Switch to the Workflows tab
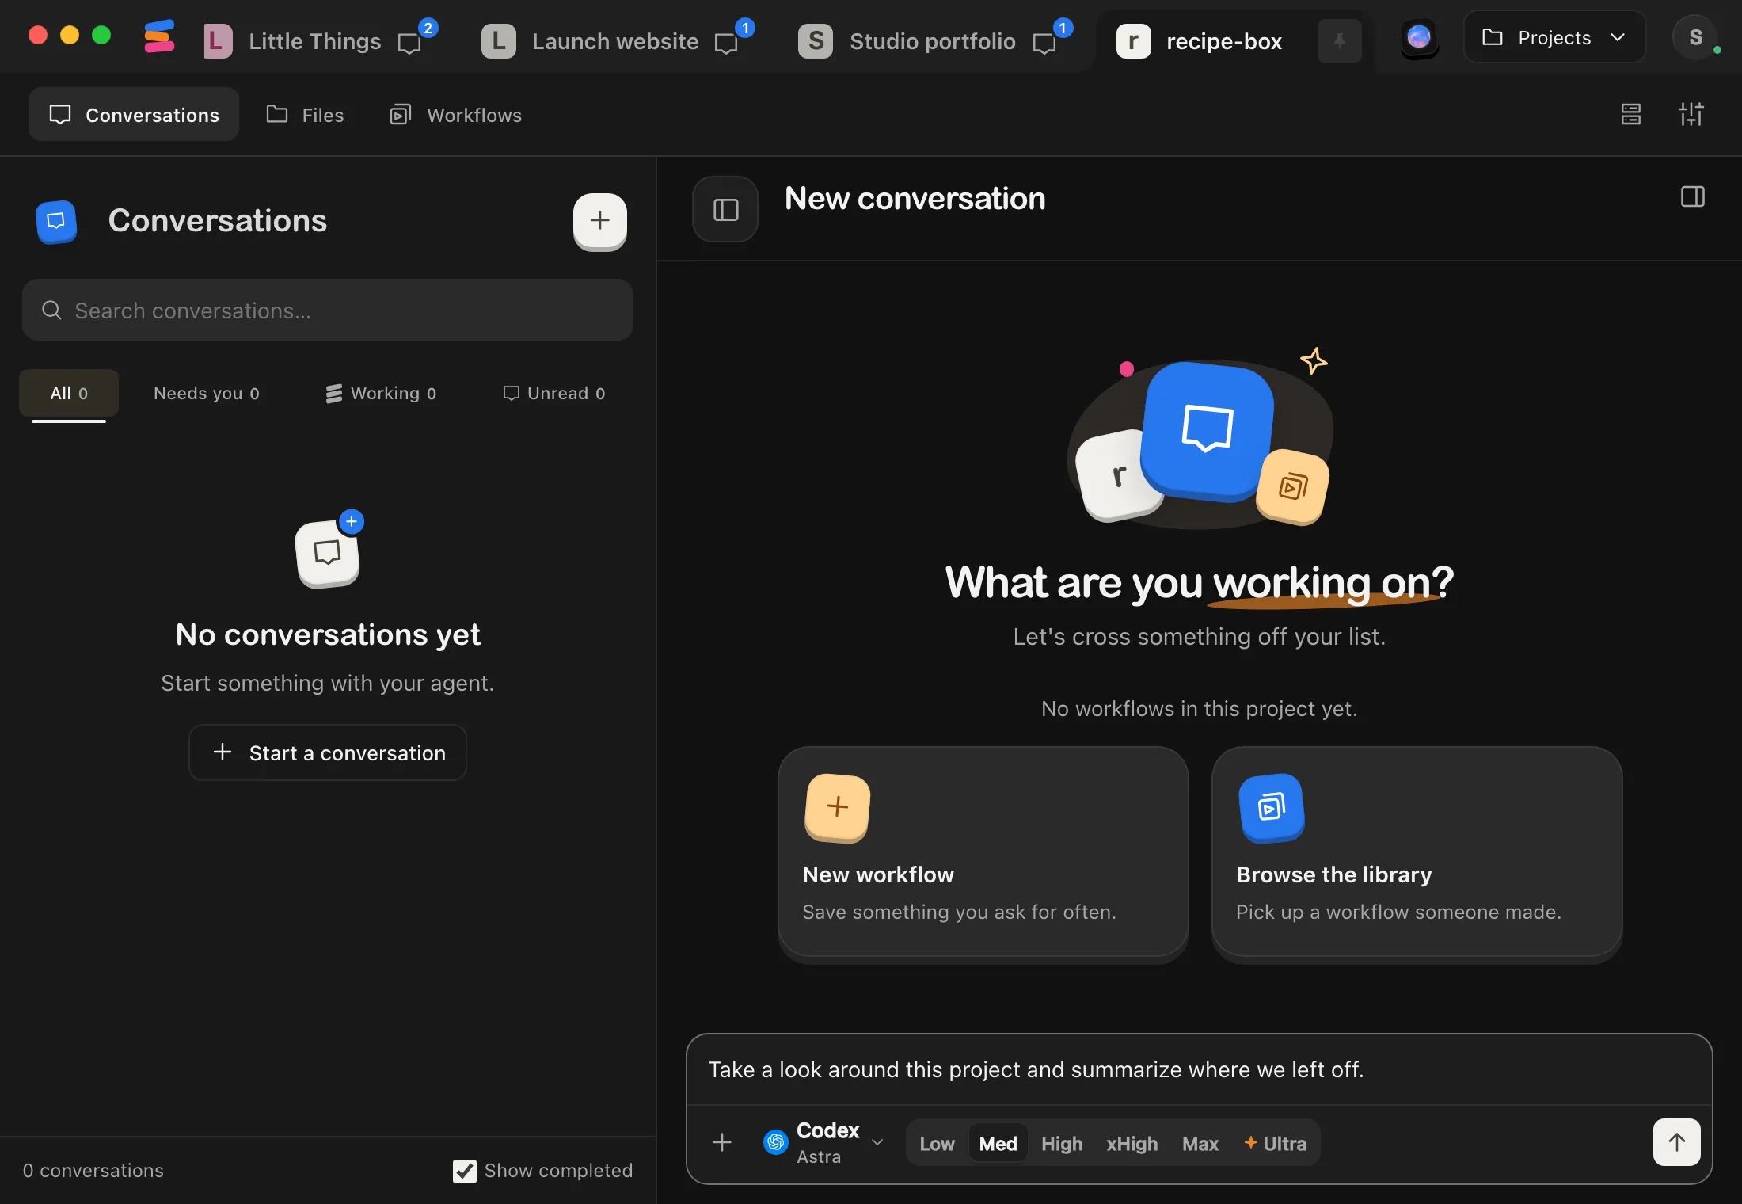The height and width of the screenshot is (1204, 1742). click(456, 115)
